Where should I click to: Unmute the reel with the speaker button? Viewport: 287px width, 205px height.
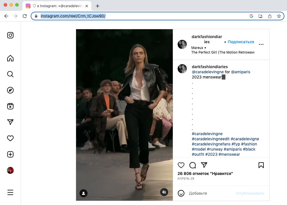coord(164,192)
